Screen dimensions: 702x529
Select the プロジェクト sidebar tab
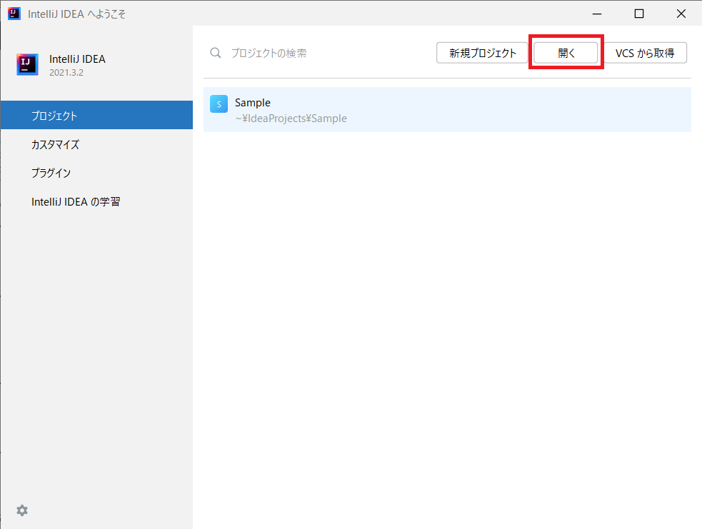96,115
